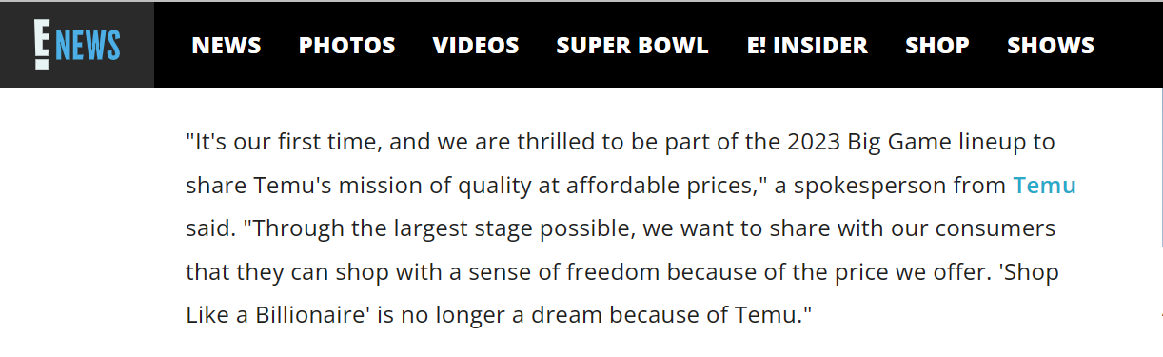1163x357 pixels.
Task: Open the E! INSIDER page
Action: click(x=807, y=46)
